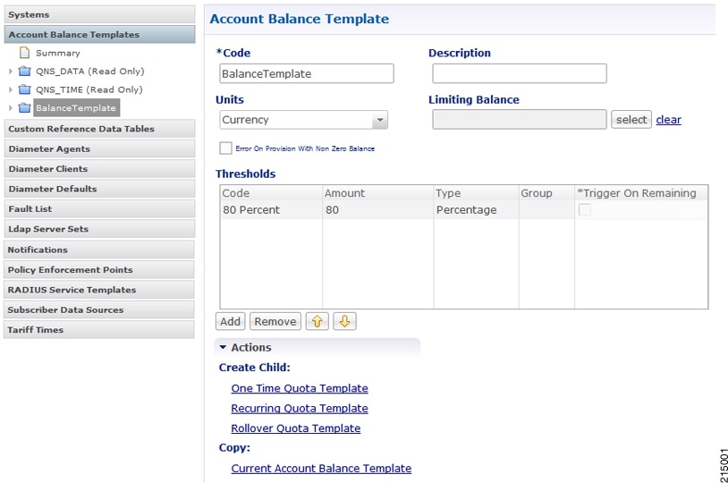Select QNS_DATA (Read Only) tree item
Viewport: 728px width, 483px height.
tap(90, 71)
